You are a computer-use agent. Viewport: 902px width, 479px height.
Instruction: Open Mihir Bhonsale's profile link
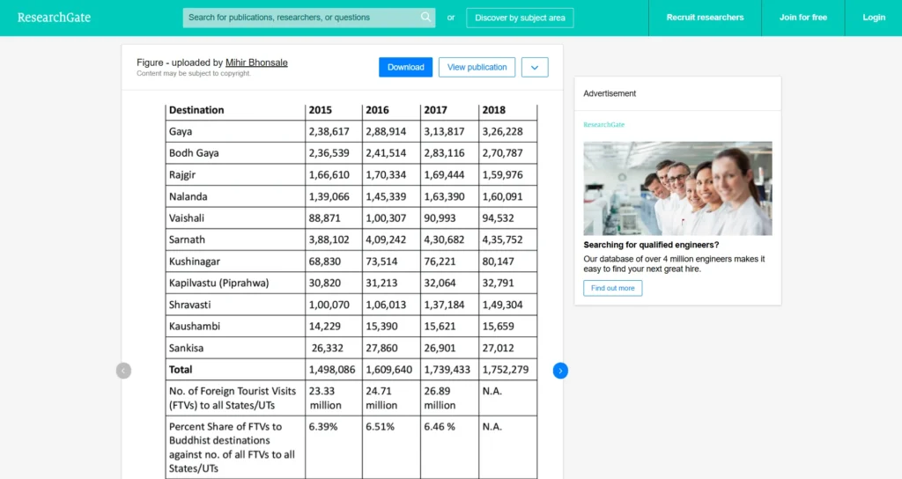[x=256, y=63]
